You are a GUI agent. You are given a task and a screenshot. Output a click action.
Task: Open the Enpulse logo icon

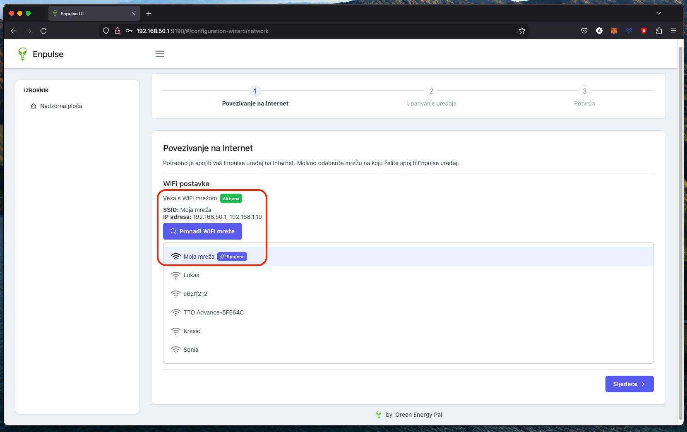(x=23, y=54)
